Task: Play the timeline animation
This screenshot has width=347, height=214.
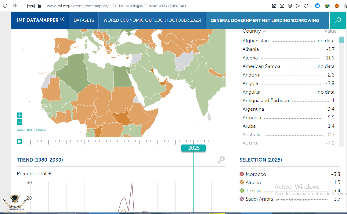Action: click(20, 141)
